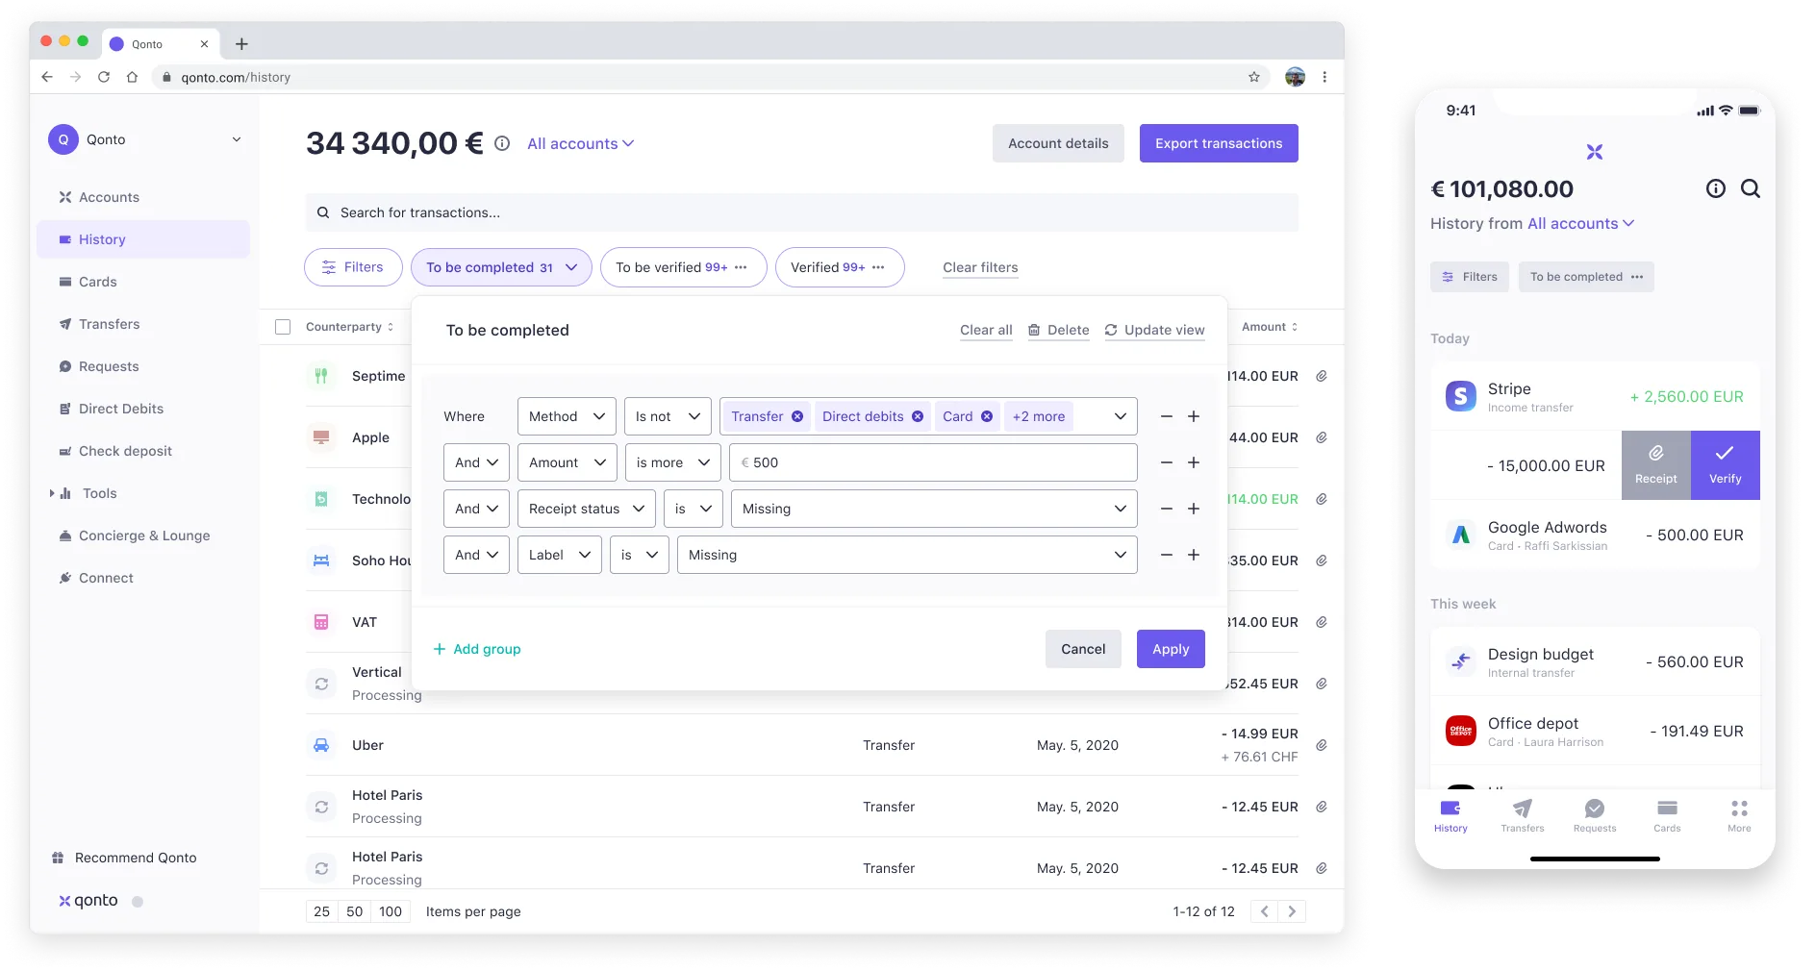The image size is (1816, 971).
Task: Click the Export transactions button
Action: tap(1219, 143)
